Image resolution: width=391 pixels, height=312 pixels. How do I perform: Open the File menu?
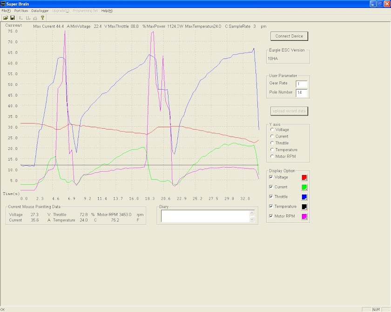[6, 11]
